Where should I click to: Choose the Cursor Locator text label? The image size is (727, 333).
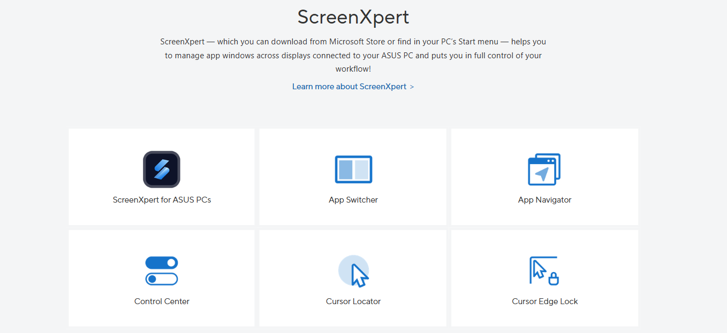tap(353, 301)
